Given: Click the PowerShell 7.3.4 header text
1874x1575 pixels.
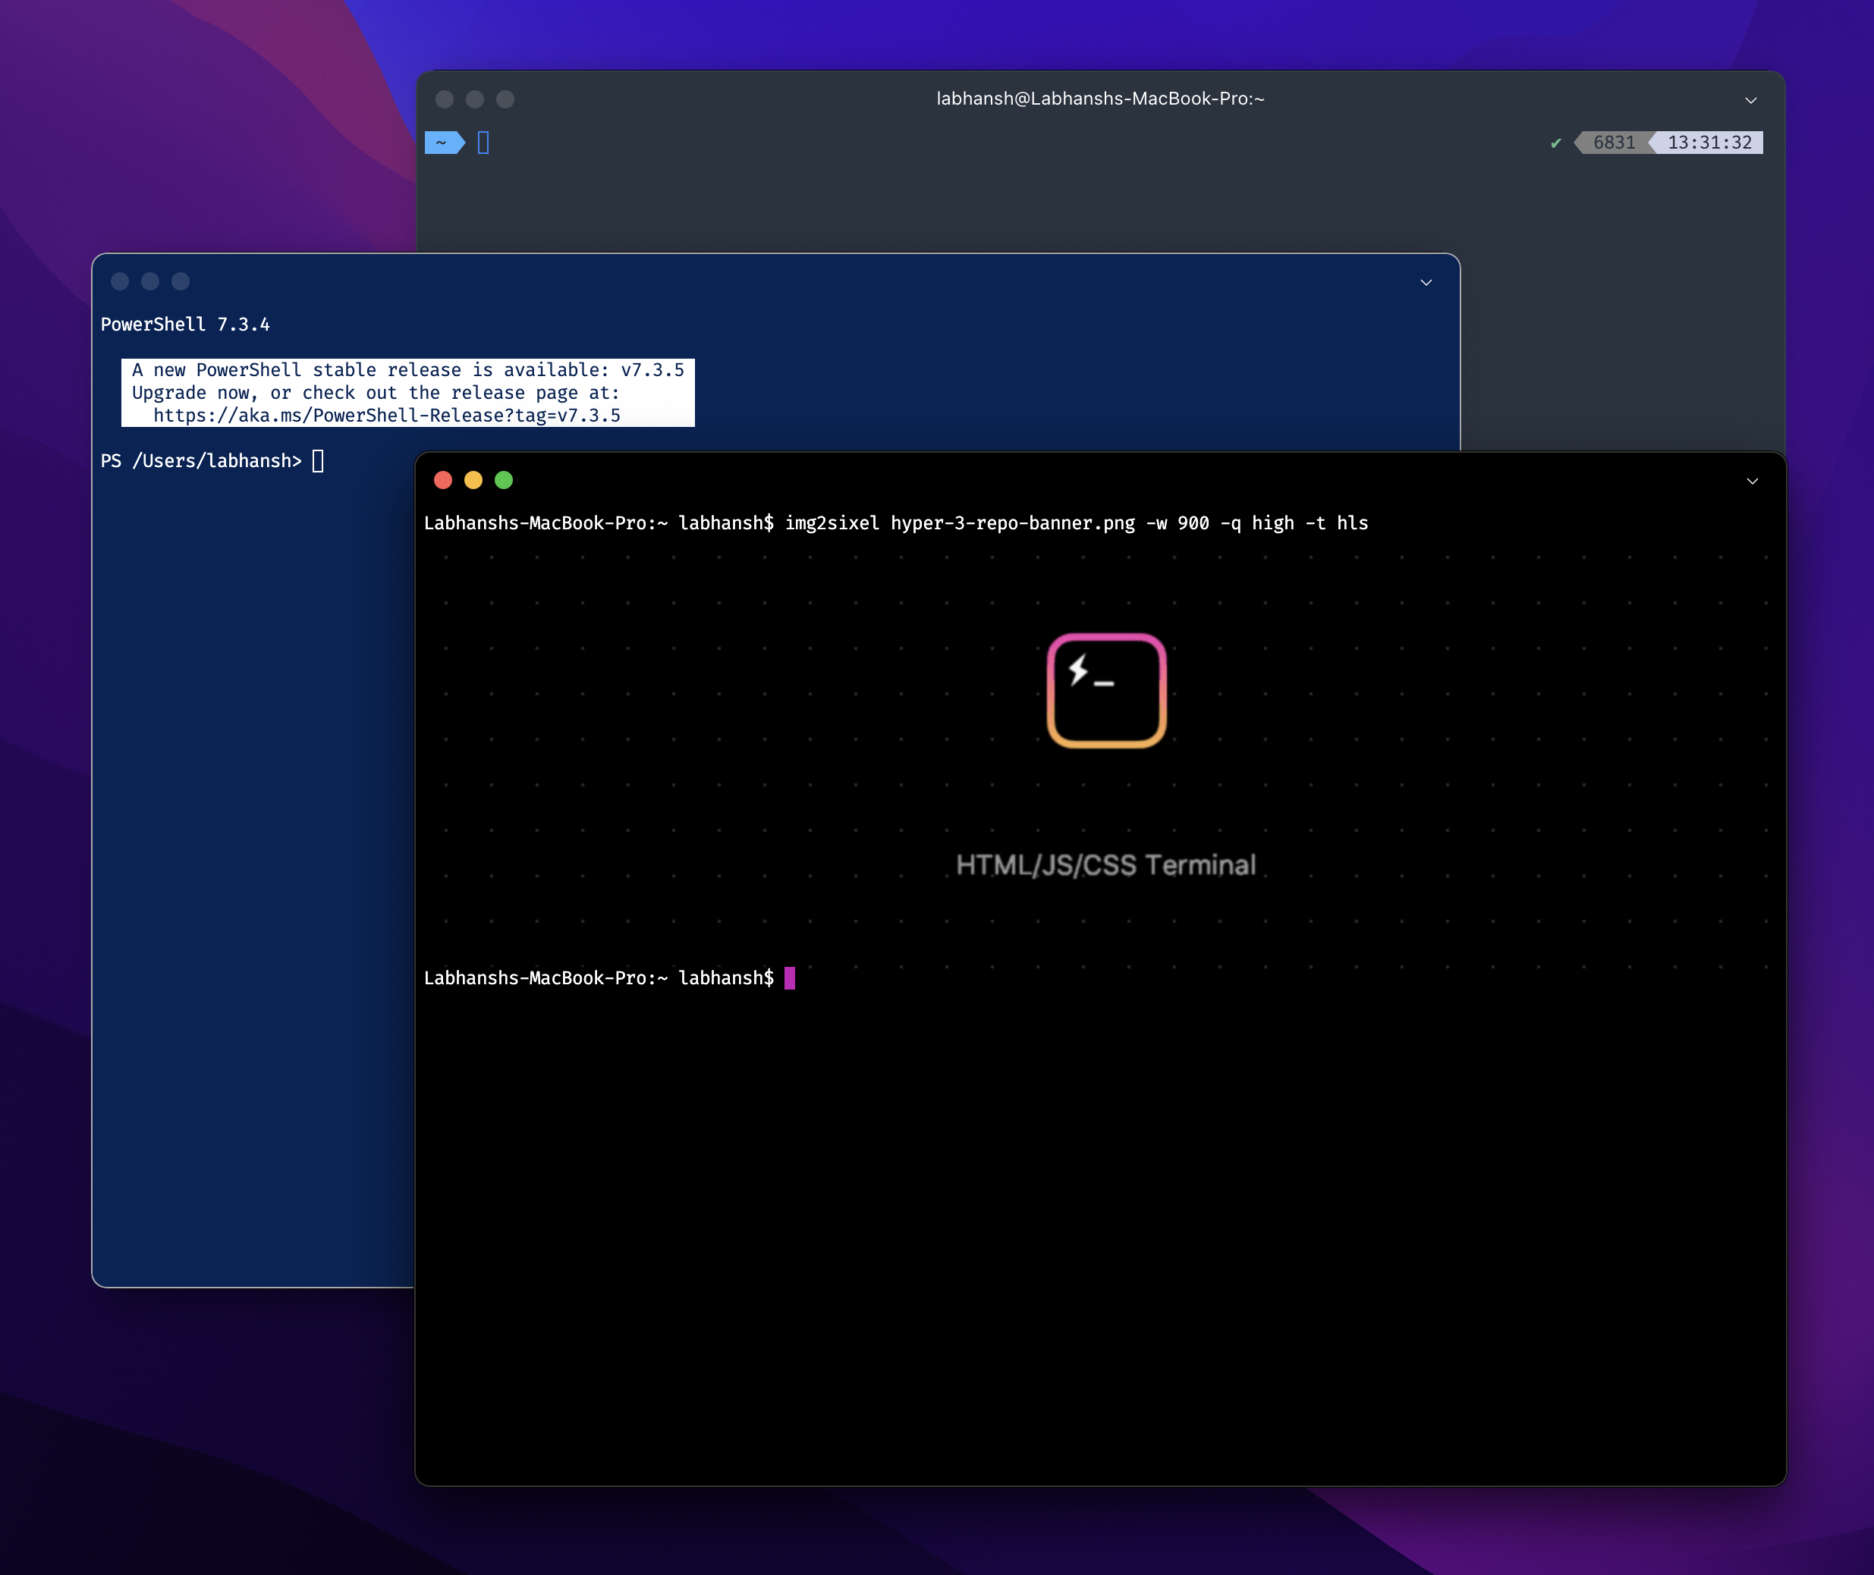Looking at the screenshot, I should [185, 325].
